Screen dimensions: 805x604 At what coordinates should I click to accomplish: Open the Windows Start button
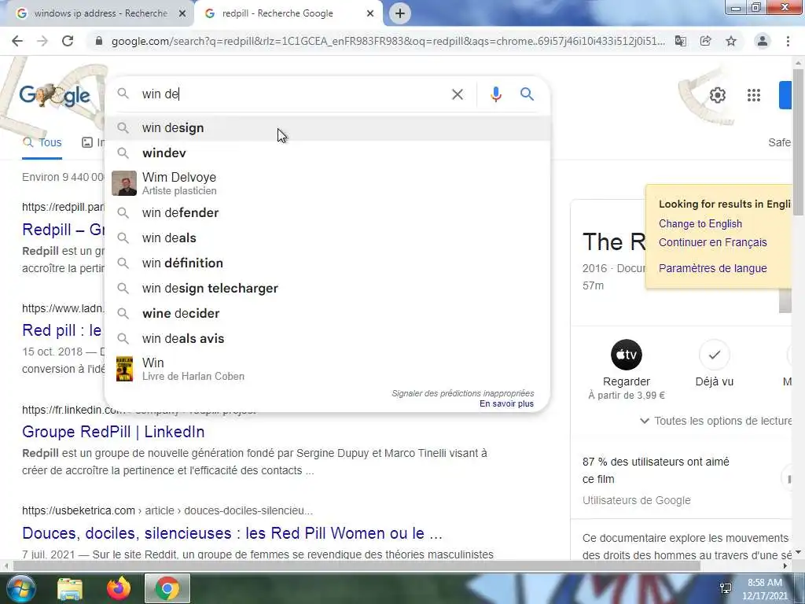coord(20,588)
